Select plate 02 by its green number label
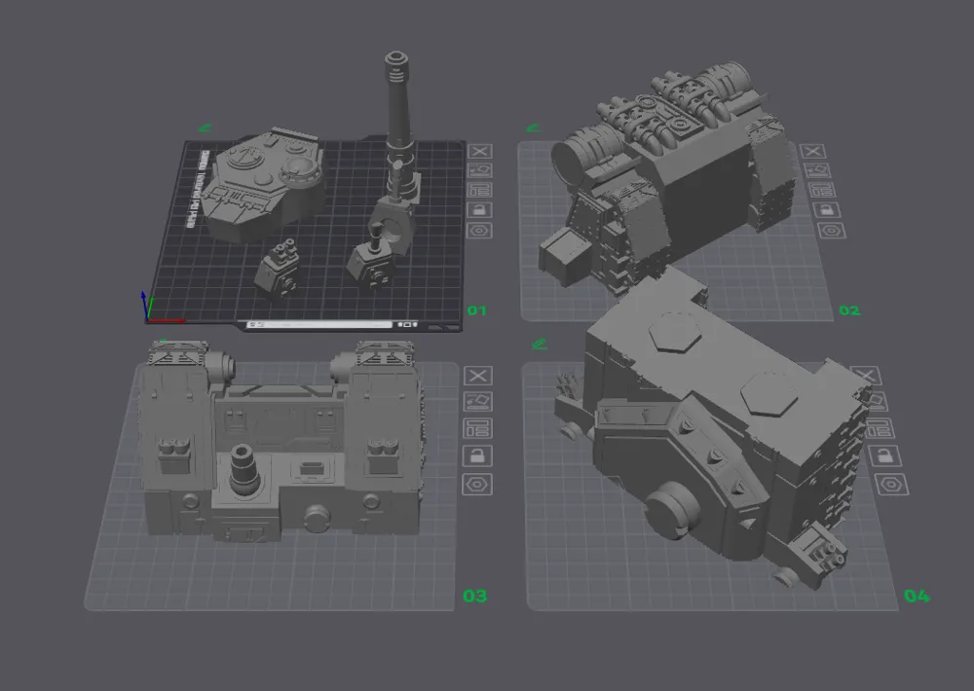974x691 pixels. point(847,309)
